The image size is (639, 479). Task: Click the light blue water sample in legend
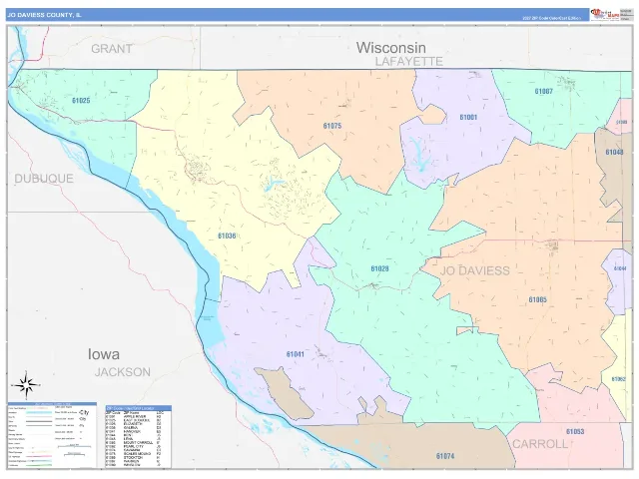coord(39,412)
